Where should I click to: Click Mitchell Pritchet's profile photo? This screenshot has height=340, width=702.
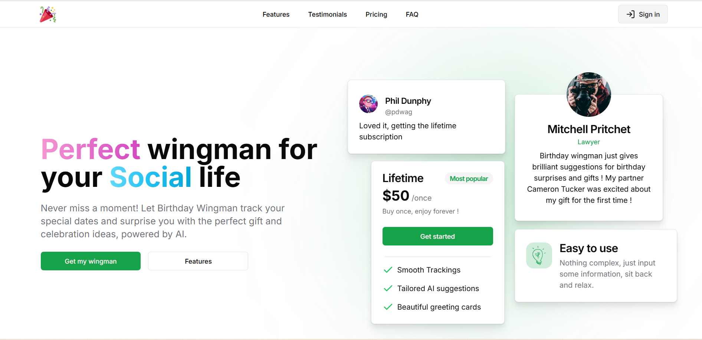(x=589, y=95)
